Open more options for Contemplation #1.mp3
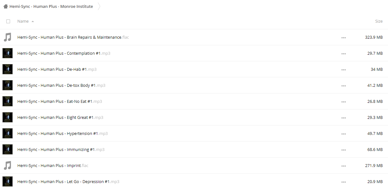Image resolution: width=388 pixels, height=189 pixels. click(343, 54)
